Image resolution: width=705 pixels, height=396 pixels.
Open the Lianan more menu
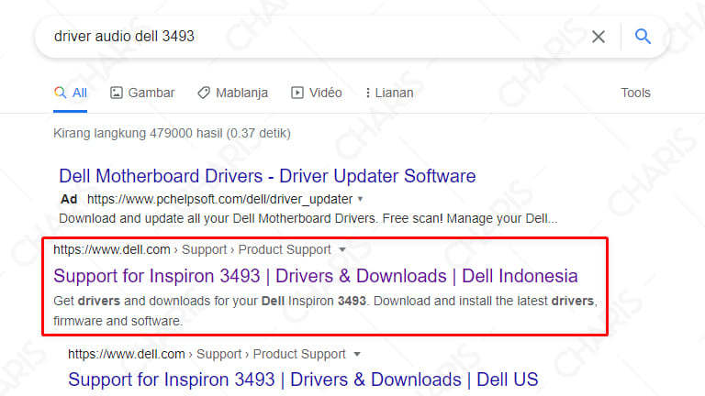(x=389, y=93)
